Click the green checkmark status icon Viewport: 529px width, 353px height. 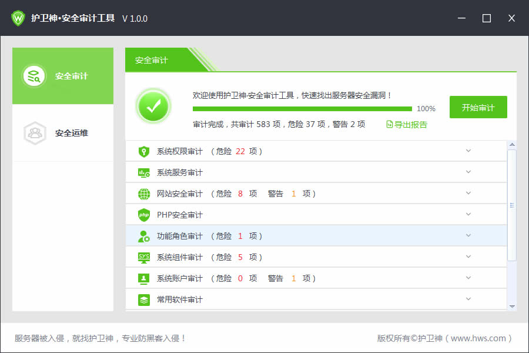coord(153,106)
